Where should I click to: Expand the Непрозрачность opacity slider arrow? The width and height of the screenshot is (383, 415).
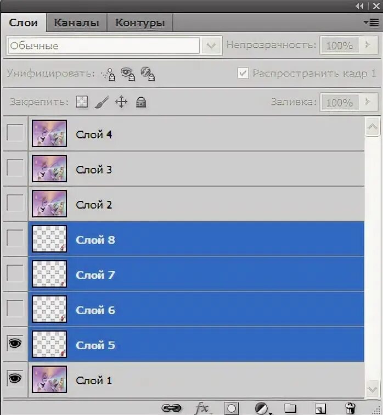click(x=368, y=45)
